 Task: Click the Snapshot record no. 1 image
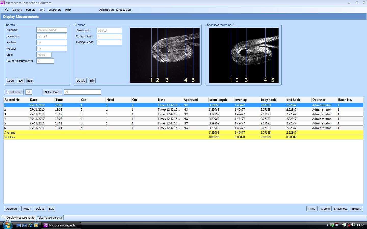[x=244, y=55]
